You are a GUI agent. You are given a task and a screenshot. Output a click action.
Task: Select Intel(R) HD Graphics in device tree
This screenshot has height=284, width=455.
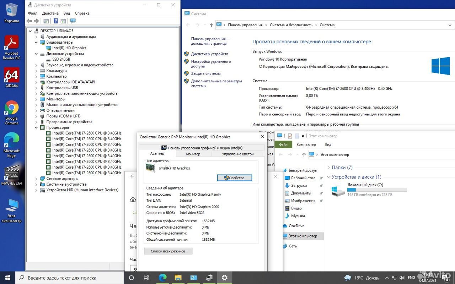(x=69, y=48)
